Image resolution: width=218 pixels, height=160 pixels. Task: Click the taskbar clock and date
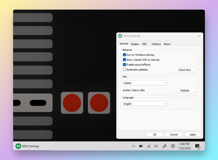[184, 146]
